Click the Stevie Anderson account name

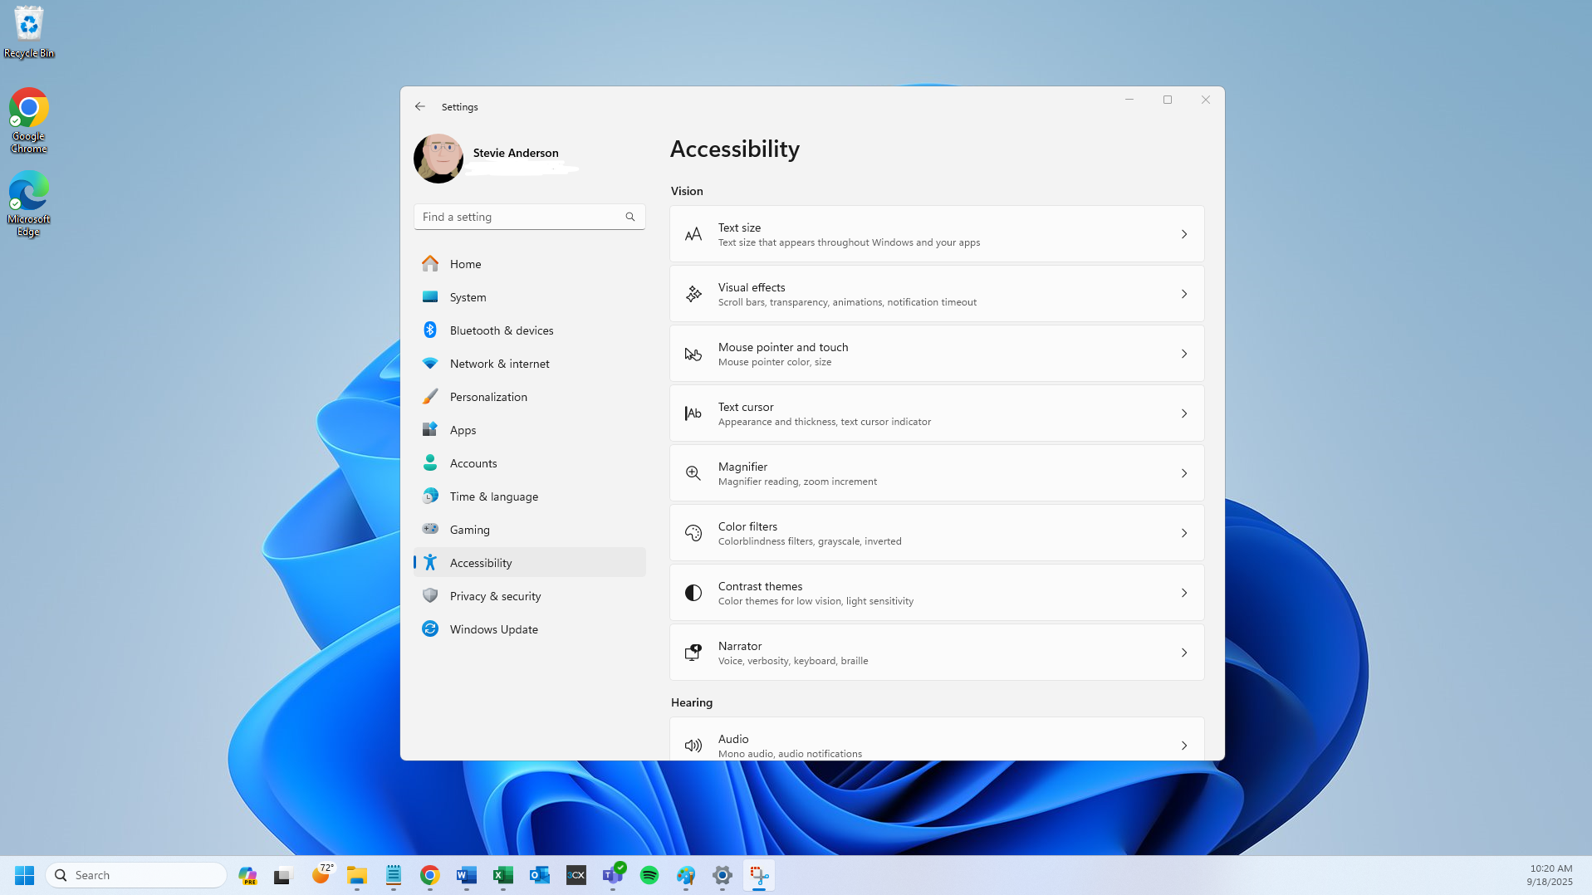tap(516, 153)
